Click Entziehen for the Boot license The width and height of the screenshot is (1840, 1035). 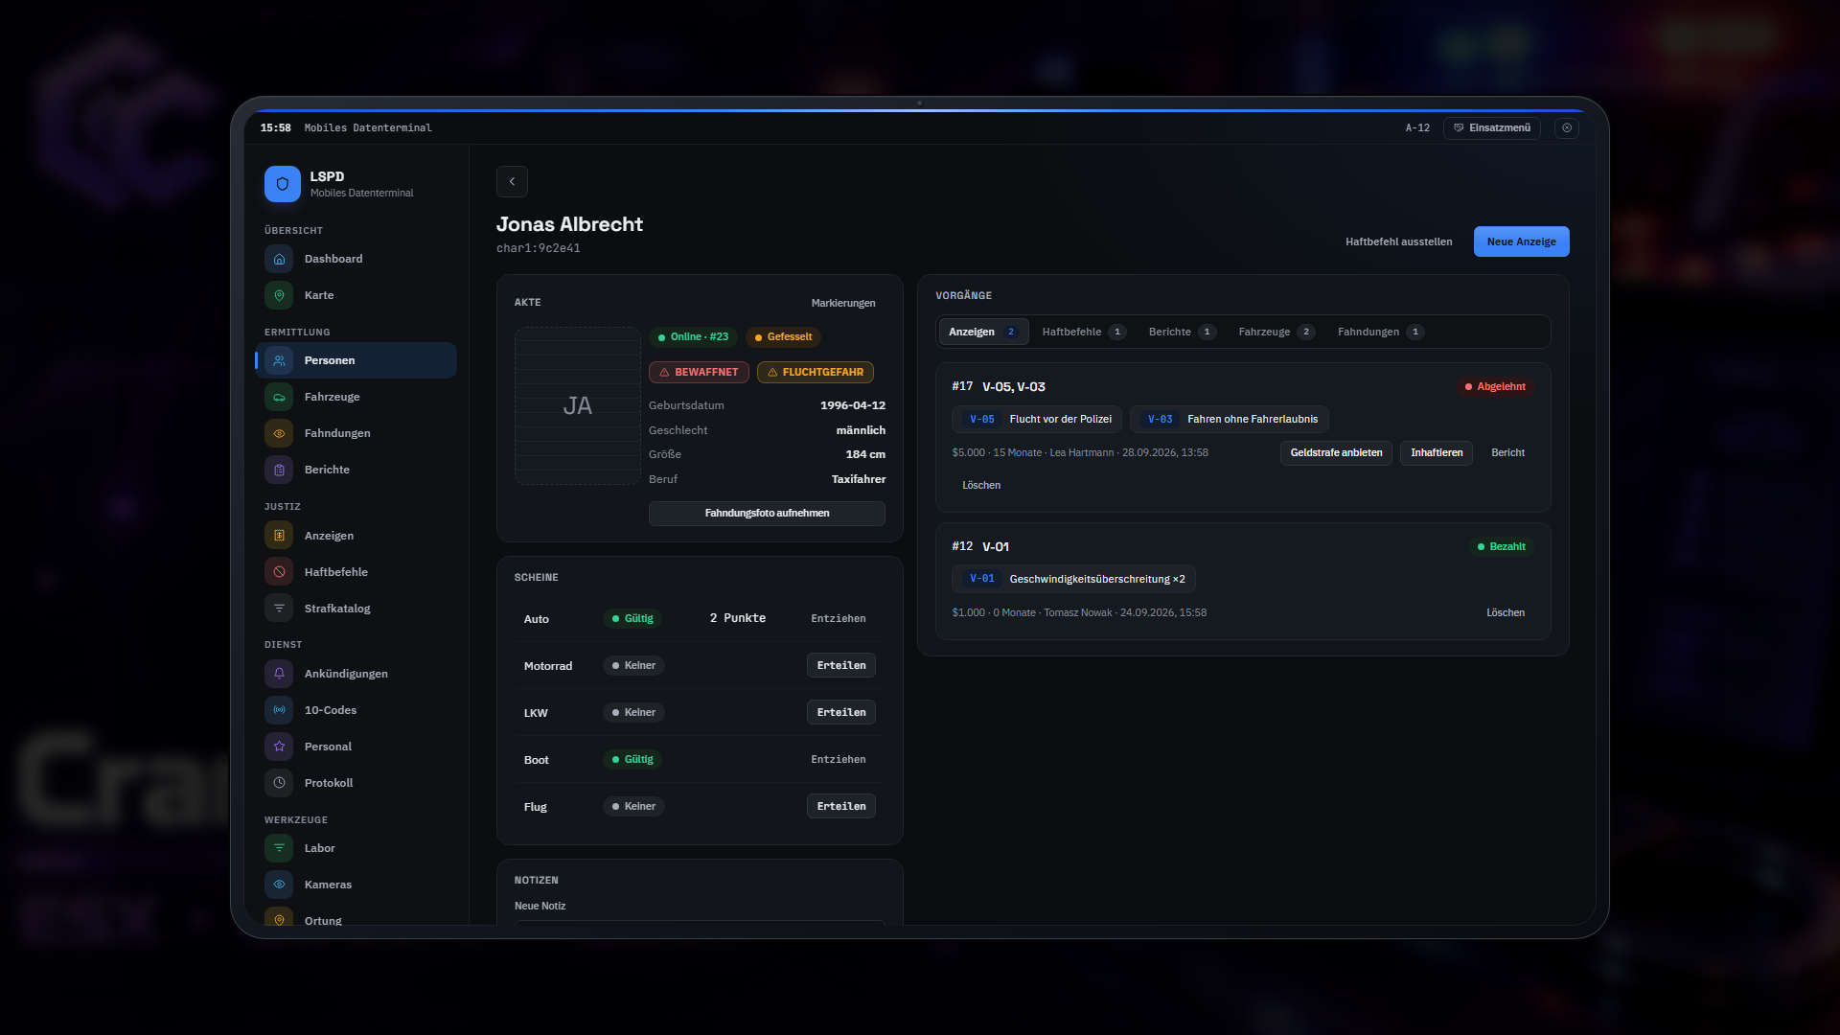(839, 759)
